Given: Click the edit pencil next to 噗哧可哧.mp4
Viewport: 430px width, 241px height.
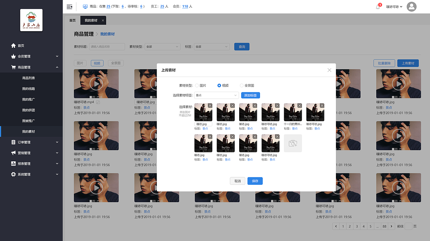Looking at the screenshot, I should 98,102.
